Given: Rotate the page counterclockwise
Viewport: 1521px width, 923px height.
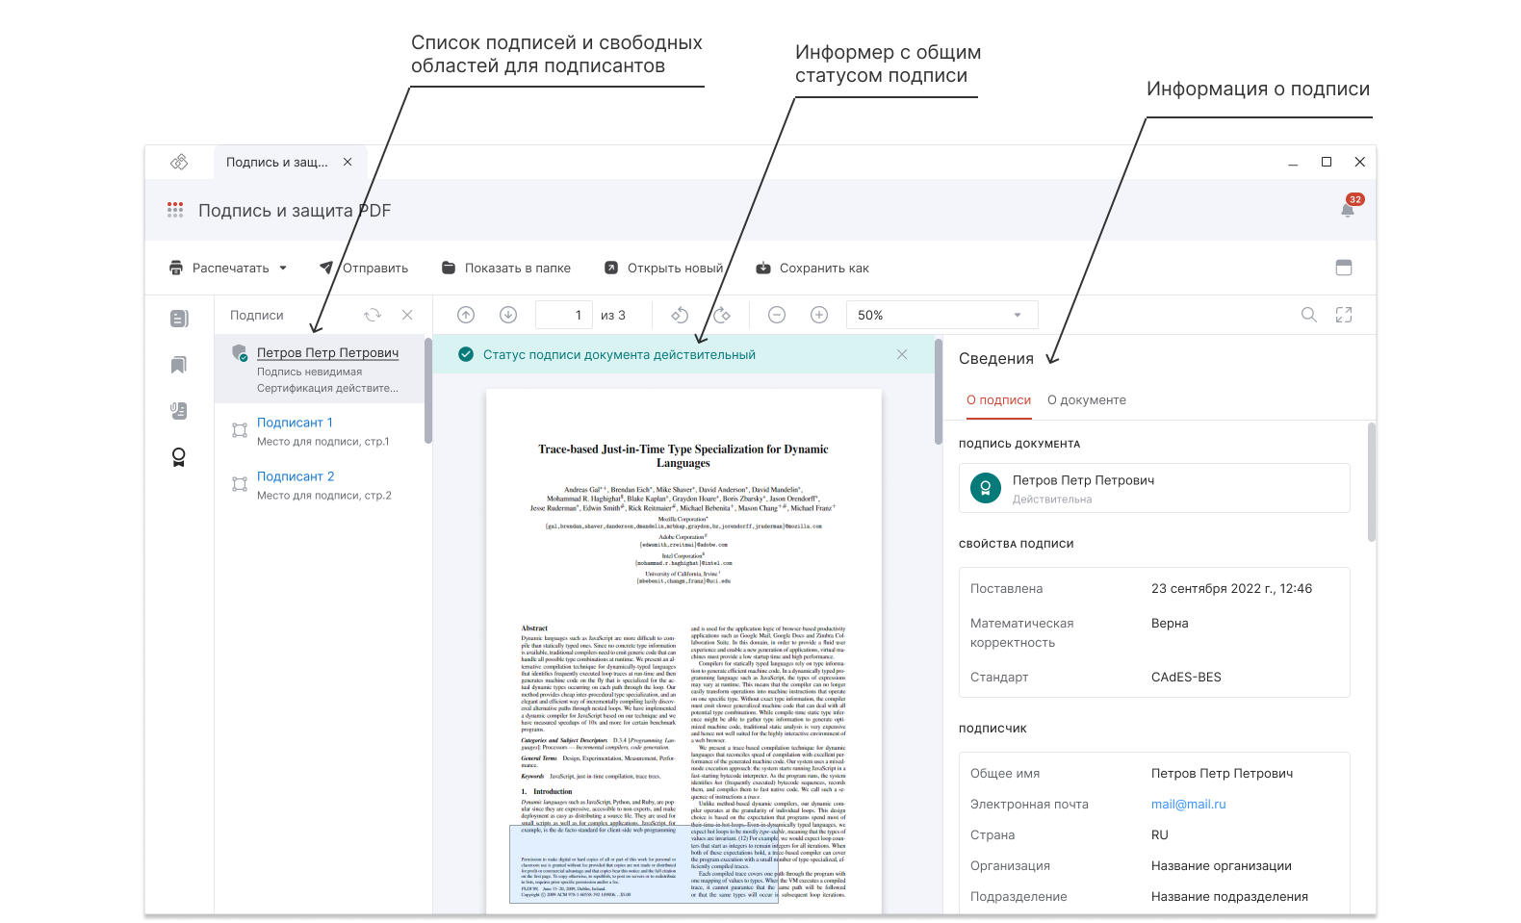Looking at the screenshot, I should coord(680,315).
